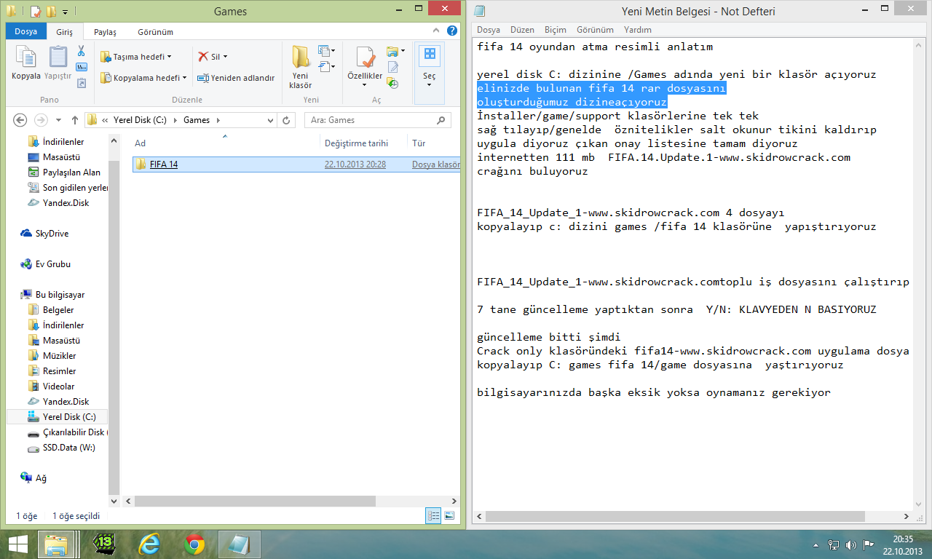The width and height of the screenshot is (932, 559).
Task: Click the Yapıştır (paste) ribbon icon
Action: pyautogui.click(x=58, y=58)
